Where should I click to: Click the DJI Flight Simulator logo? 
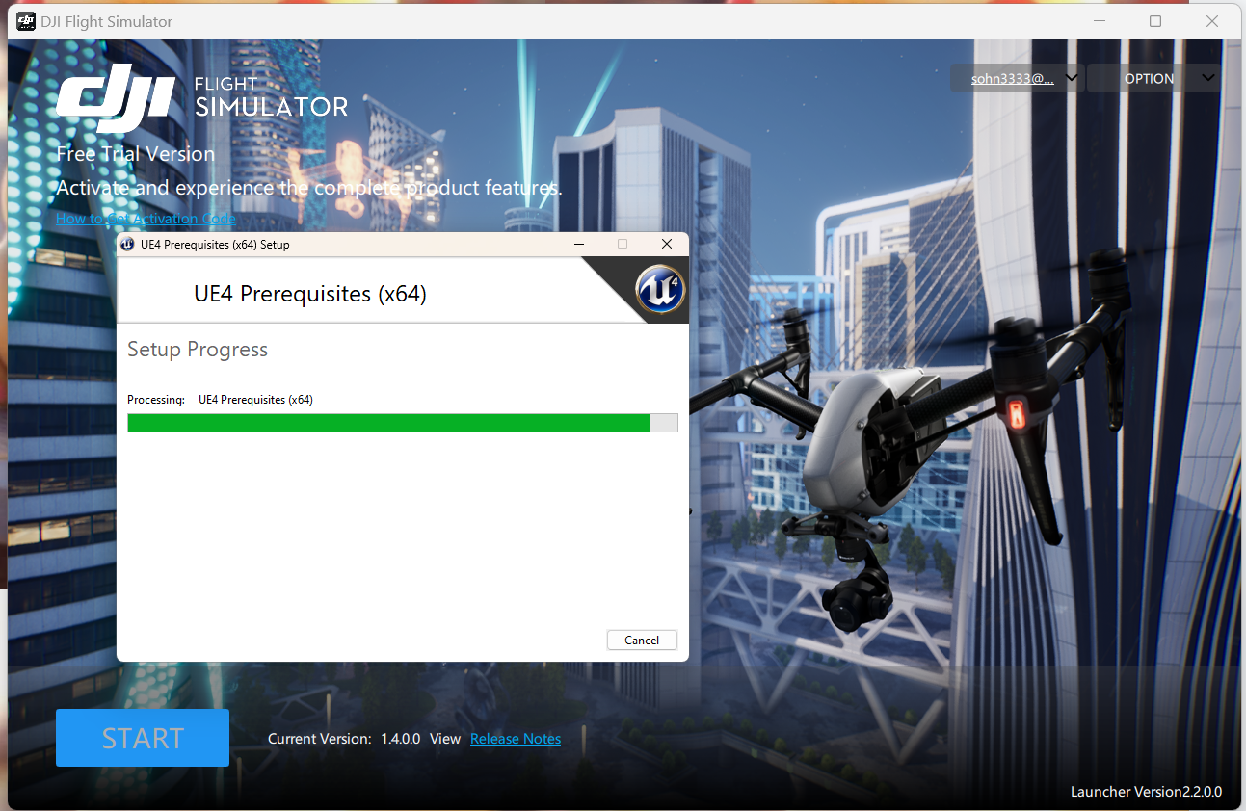[201, 100]
